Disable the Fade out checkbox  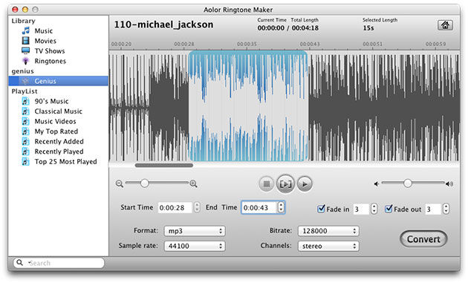pos(389,209)
